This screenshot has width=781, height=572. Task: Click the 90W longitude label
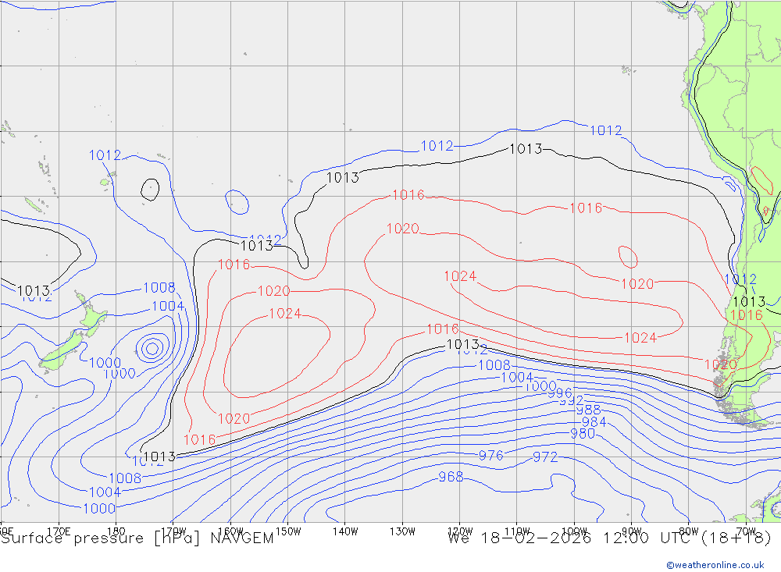632,531
